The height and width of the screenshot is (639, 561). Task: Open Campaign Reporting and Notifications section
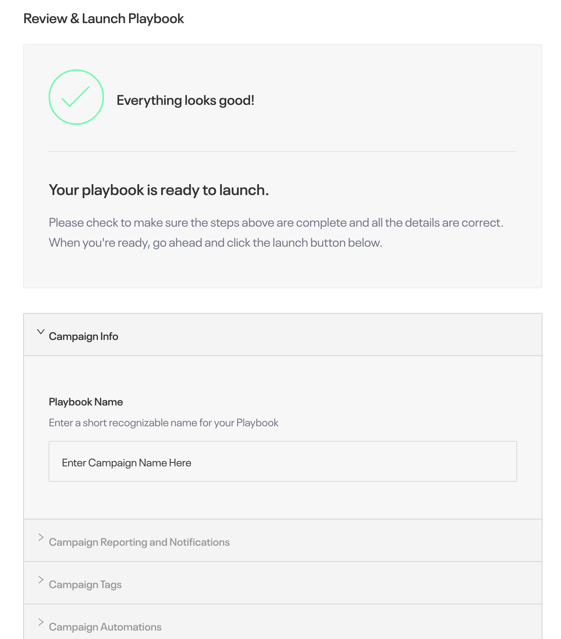pos(139,542)
